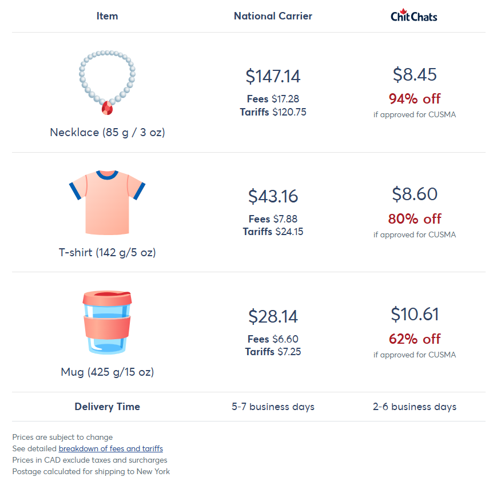The image size is (489, 481).
Task: Click the $8.45 Chit Chats necklace price
Action: click(x=415, y=74)
